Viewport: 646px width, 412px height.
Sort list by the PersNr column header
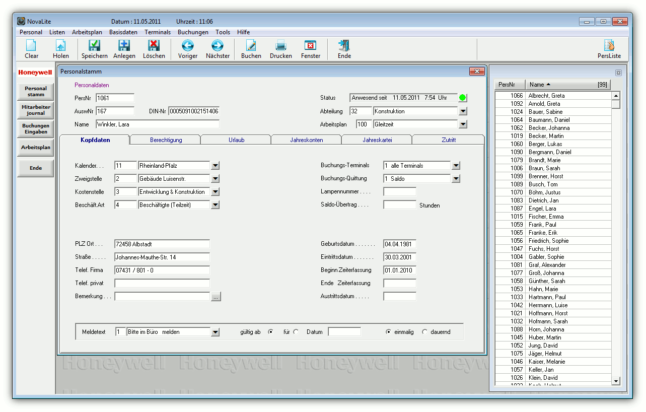510,85
